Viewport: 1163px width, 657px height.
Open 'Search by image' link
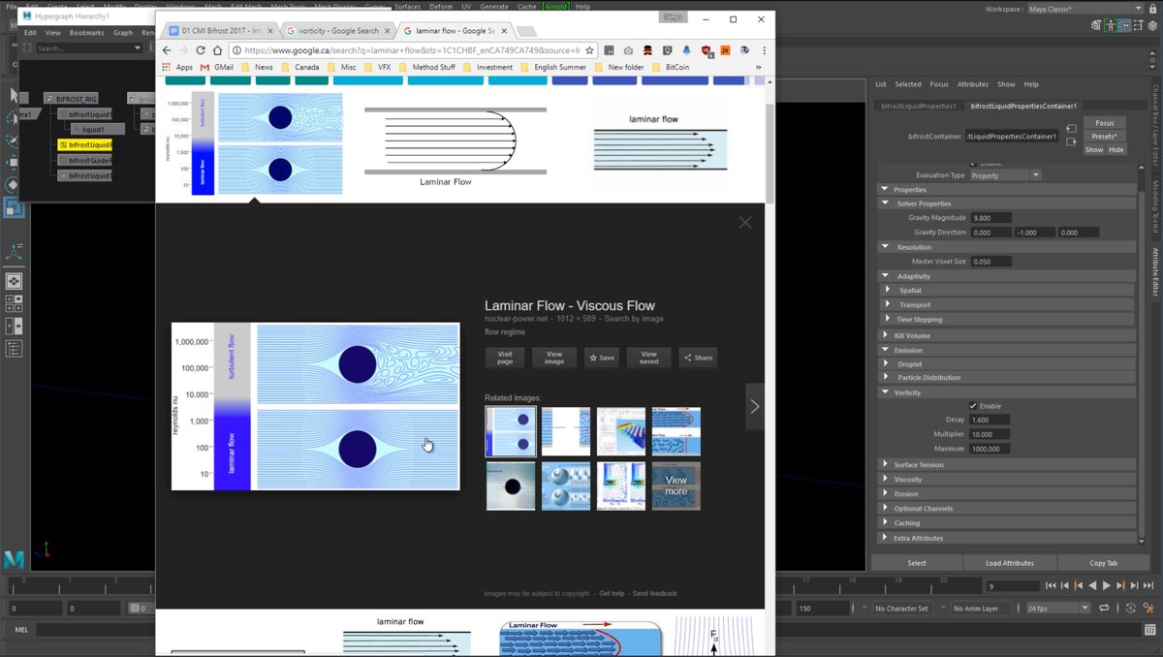635,319
